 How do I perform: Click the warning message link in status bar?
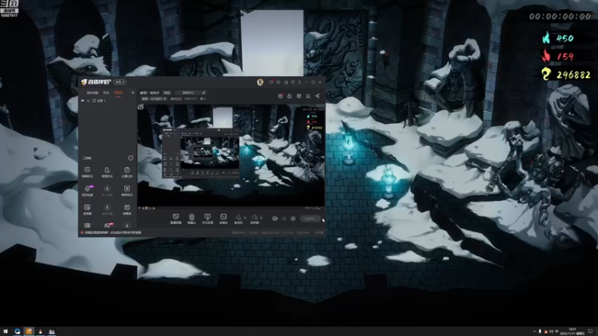[113, 232]
